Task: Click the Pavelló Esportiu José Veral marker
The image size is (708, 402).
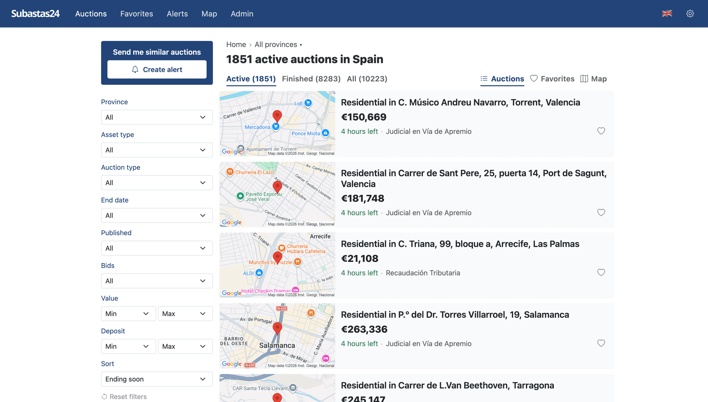Action: 240,196
